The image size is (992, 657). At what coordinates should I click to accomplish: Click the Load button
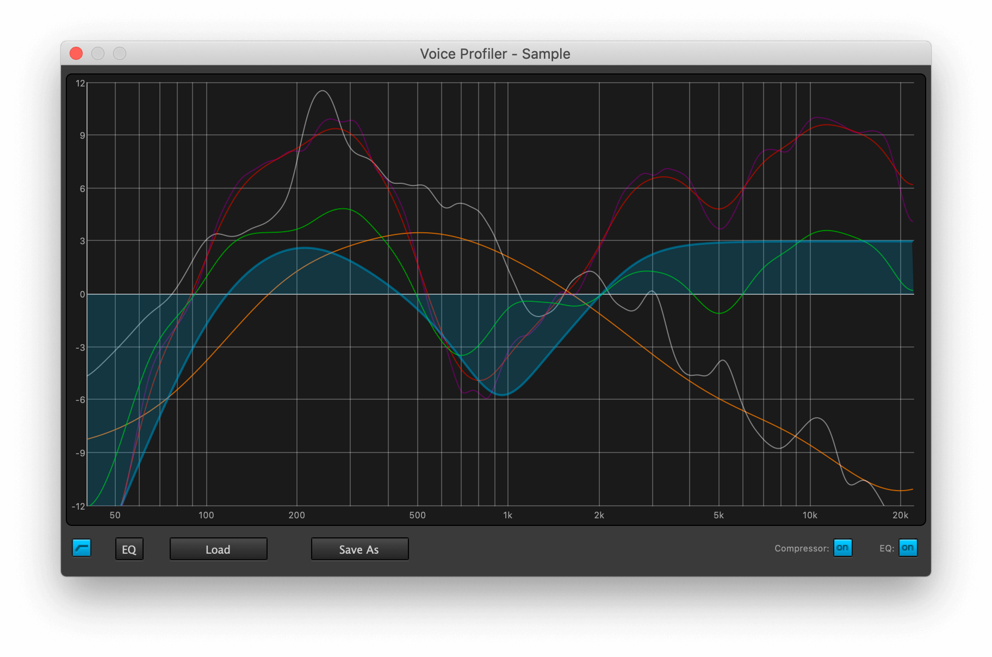tap(218, 549)
